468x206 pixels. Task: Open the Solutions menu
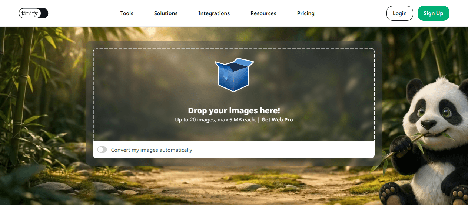point(166,13)
